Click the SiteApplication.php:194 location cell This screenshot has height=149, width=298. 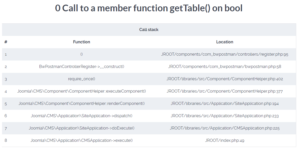coord(225,104)
